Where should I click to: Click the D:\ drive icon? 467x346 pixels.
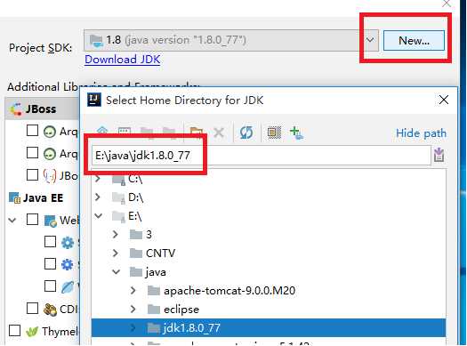(x=118, y=197)
